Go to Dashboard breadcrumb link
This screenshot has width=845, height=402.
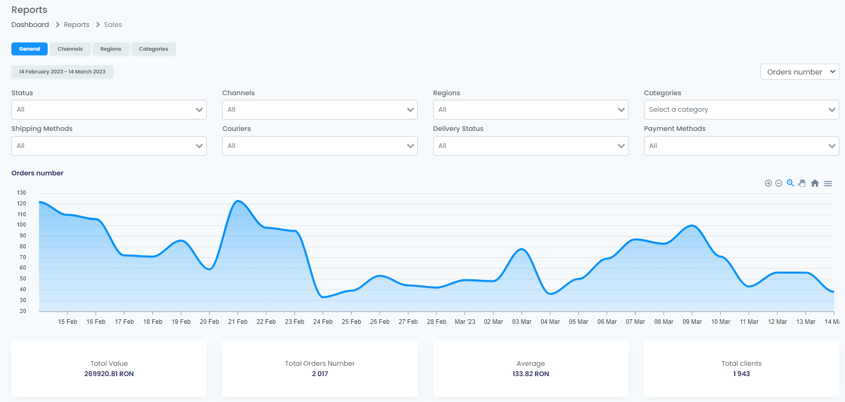[30, 24]
